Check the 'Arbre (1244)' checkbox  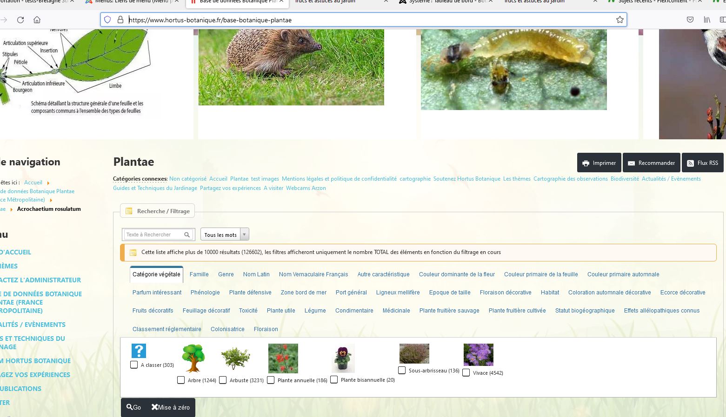181,380
